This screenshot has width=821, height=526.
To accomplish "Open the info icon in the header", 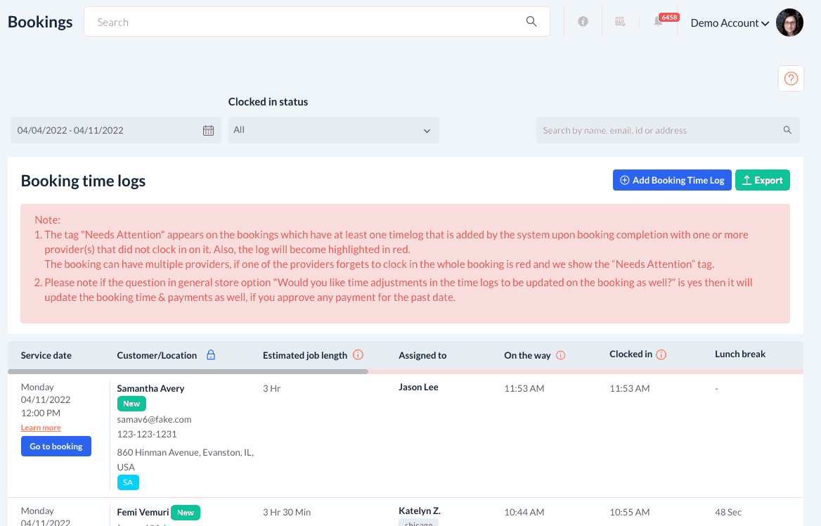I will click(x=583, y=22).
